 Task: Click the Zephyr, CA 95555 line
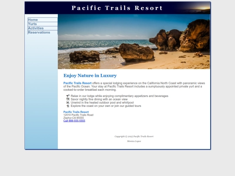tap(74, 118)
